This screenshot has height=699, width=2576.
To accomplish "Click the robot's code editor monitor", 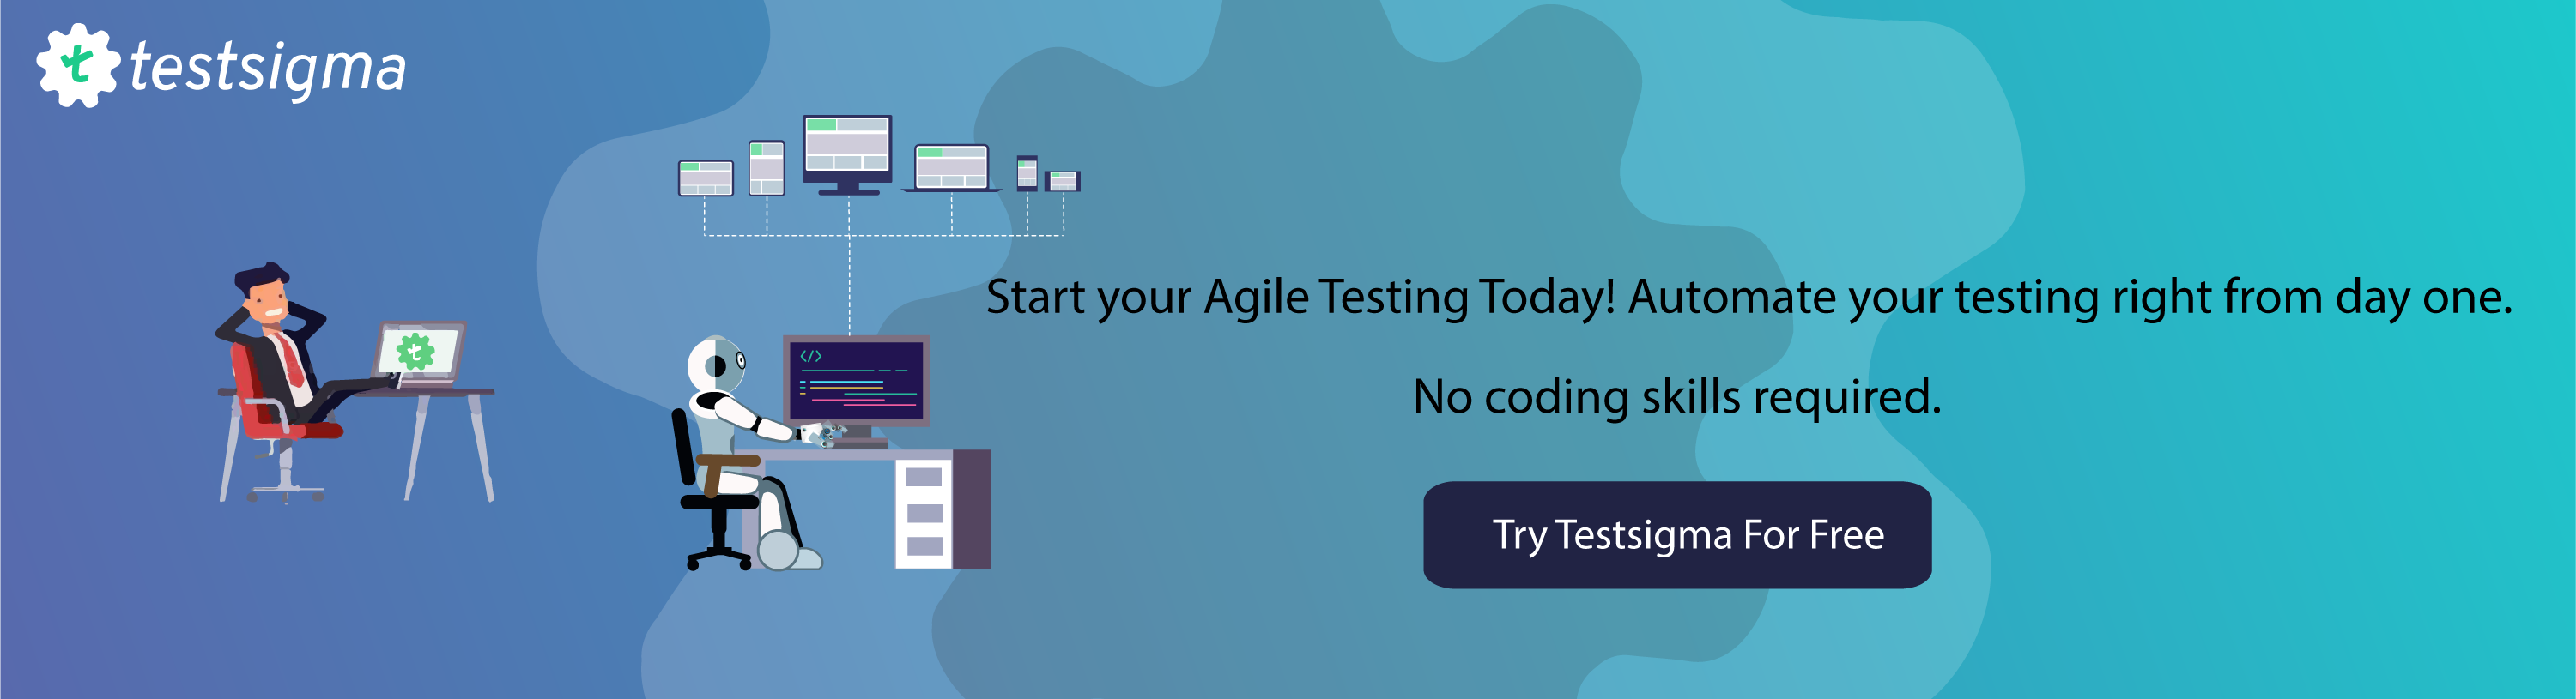I will [x=856, y=382].
